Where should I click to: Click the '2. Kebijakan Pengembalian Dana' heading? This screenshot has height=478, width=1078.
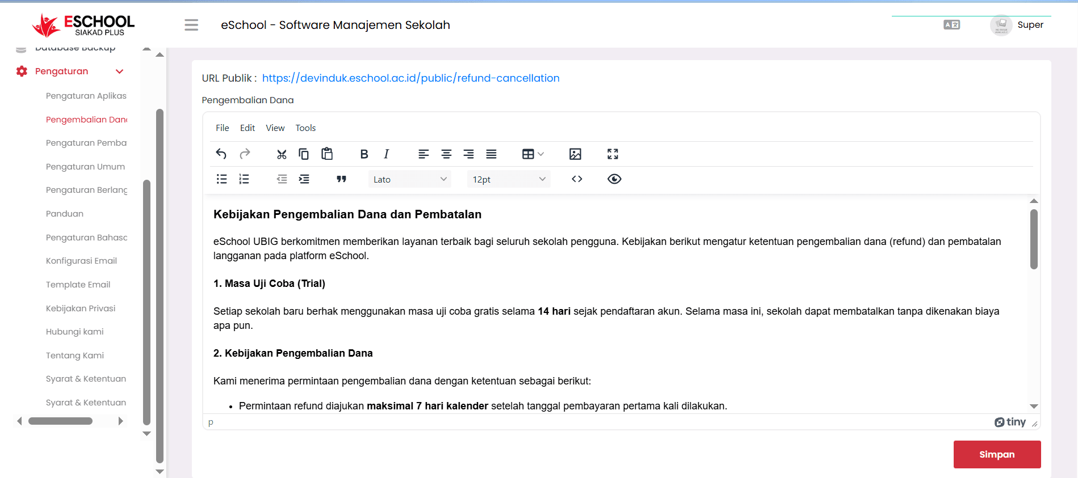coord(293,353)
